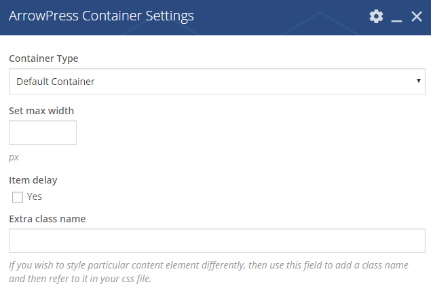Click the Set max width label
431x293 pixels.
[41, 111]
